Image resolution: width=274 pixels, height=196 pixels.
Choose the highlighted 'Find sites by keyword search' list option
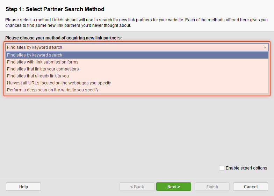(x=137, y=55)
